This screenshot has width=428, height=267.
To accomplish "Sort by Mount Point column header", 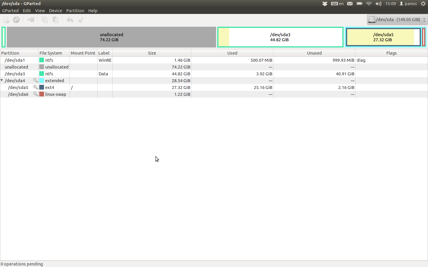I will point(84,53).
